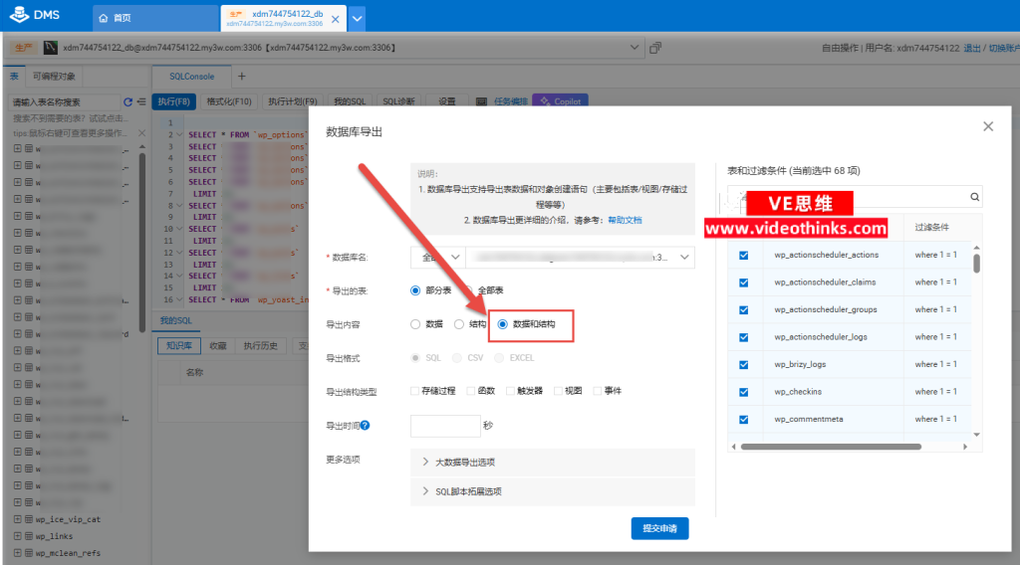Click the submit application button
The image size is (1020, 565).
[659, 528]
